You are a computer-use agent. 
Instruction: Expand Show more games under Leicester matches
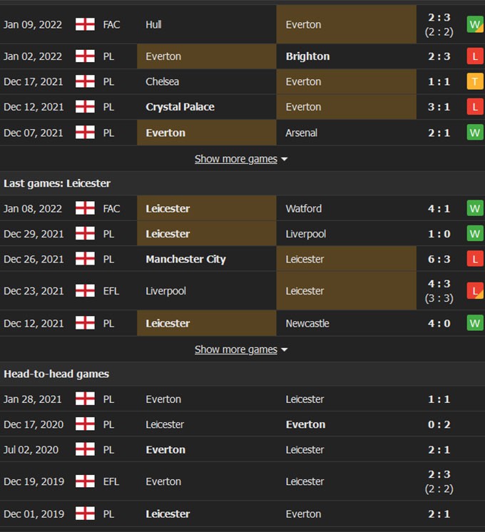point(236,349)
